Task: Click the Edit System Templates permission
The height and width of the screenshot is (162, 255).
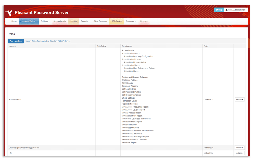Action: click(131, 95)
